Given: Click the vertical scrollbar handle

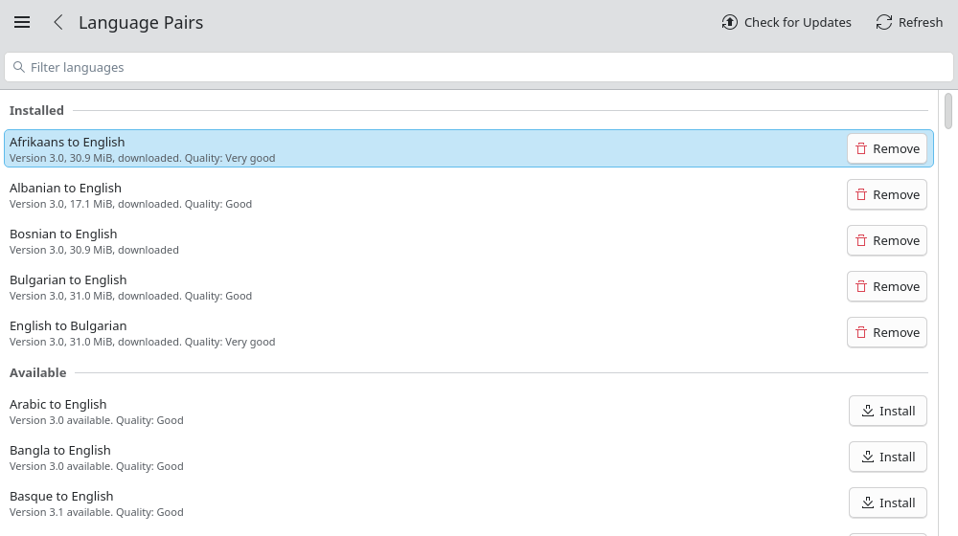Looking at the screenshot, I should (948, 111).
